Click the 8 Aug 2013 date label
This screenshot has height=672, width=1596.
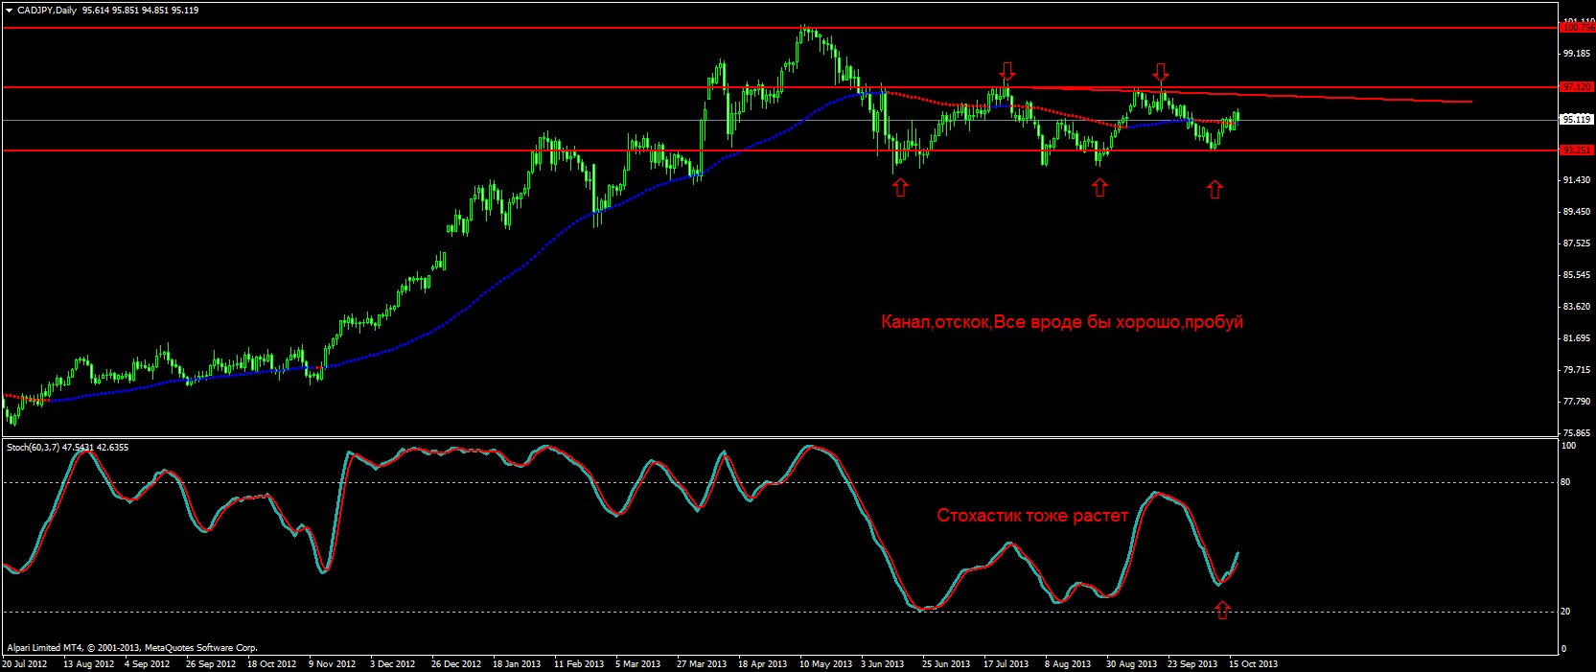pos(1068,664)
